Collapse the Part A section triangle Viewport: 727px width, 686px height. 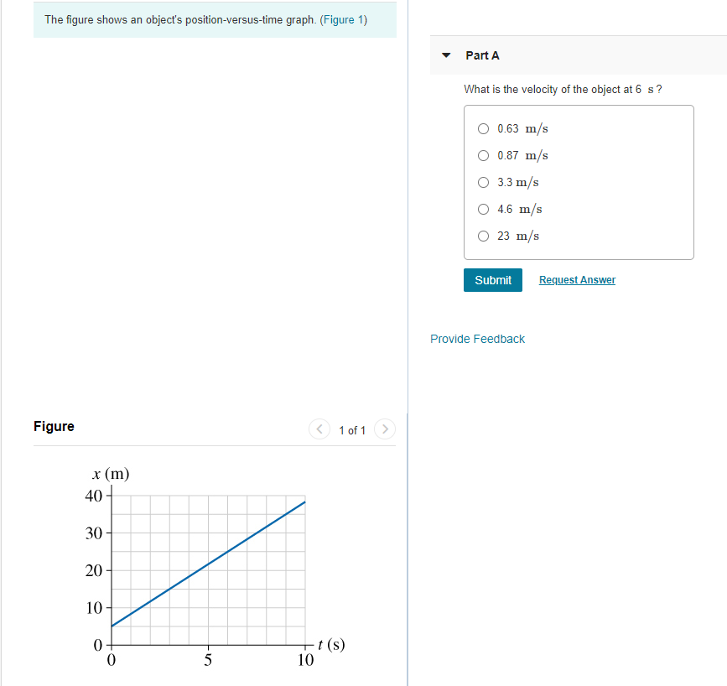(445, 55)
